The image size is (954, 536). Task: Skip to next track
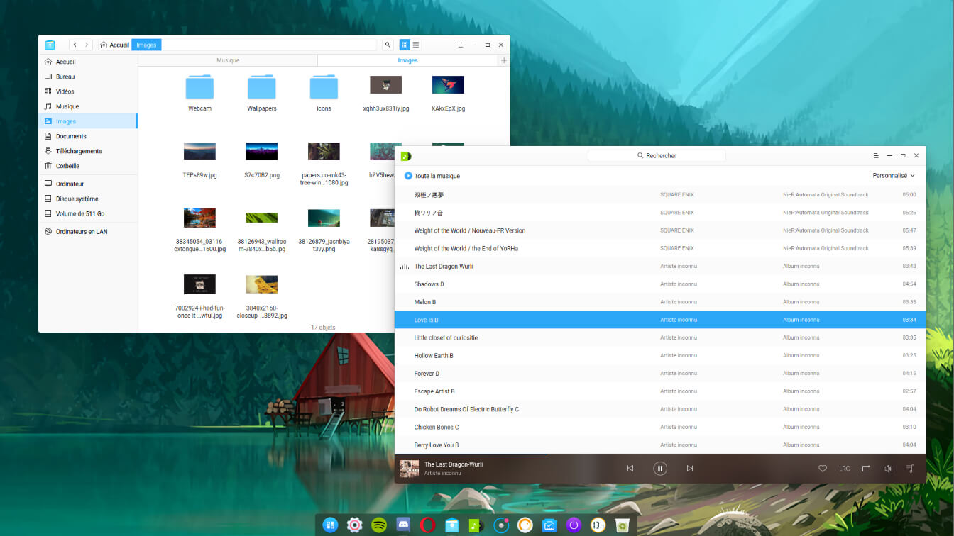(x=690, y=469)
